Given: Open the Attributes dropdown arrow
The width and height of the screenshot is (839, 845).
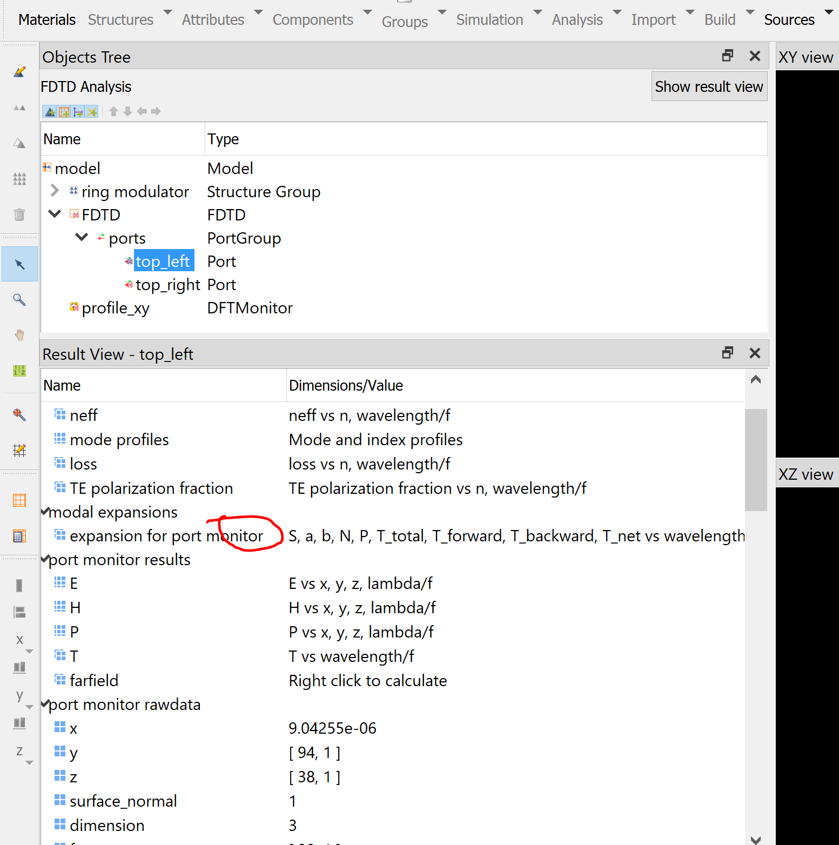Looking at the screenshot, I should pos(259,12).
